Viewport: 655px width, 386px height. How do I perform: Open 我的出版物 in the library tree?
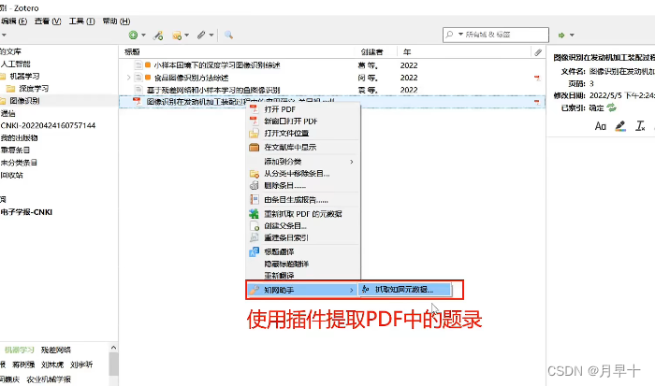(20, 137)
